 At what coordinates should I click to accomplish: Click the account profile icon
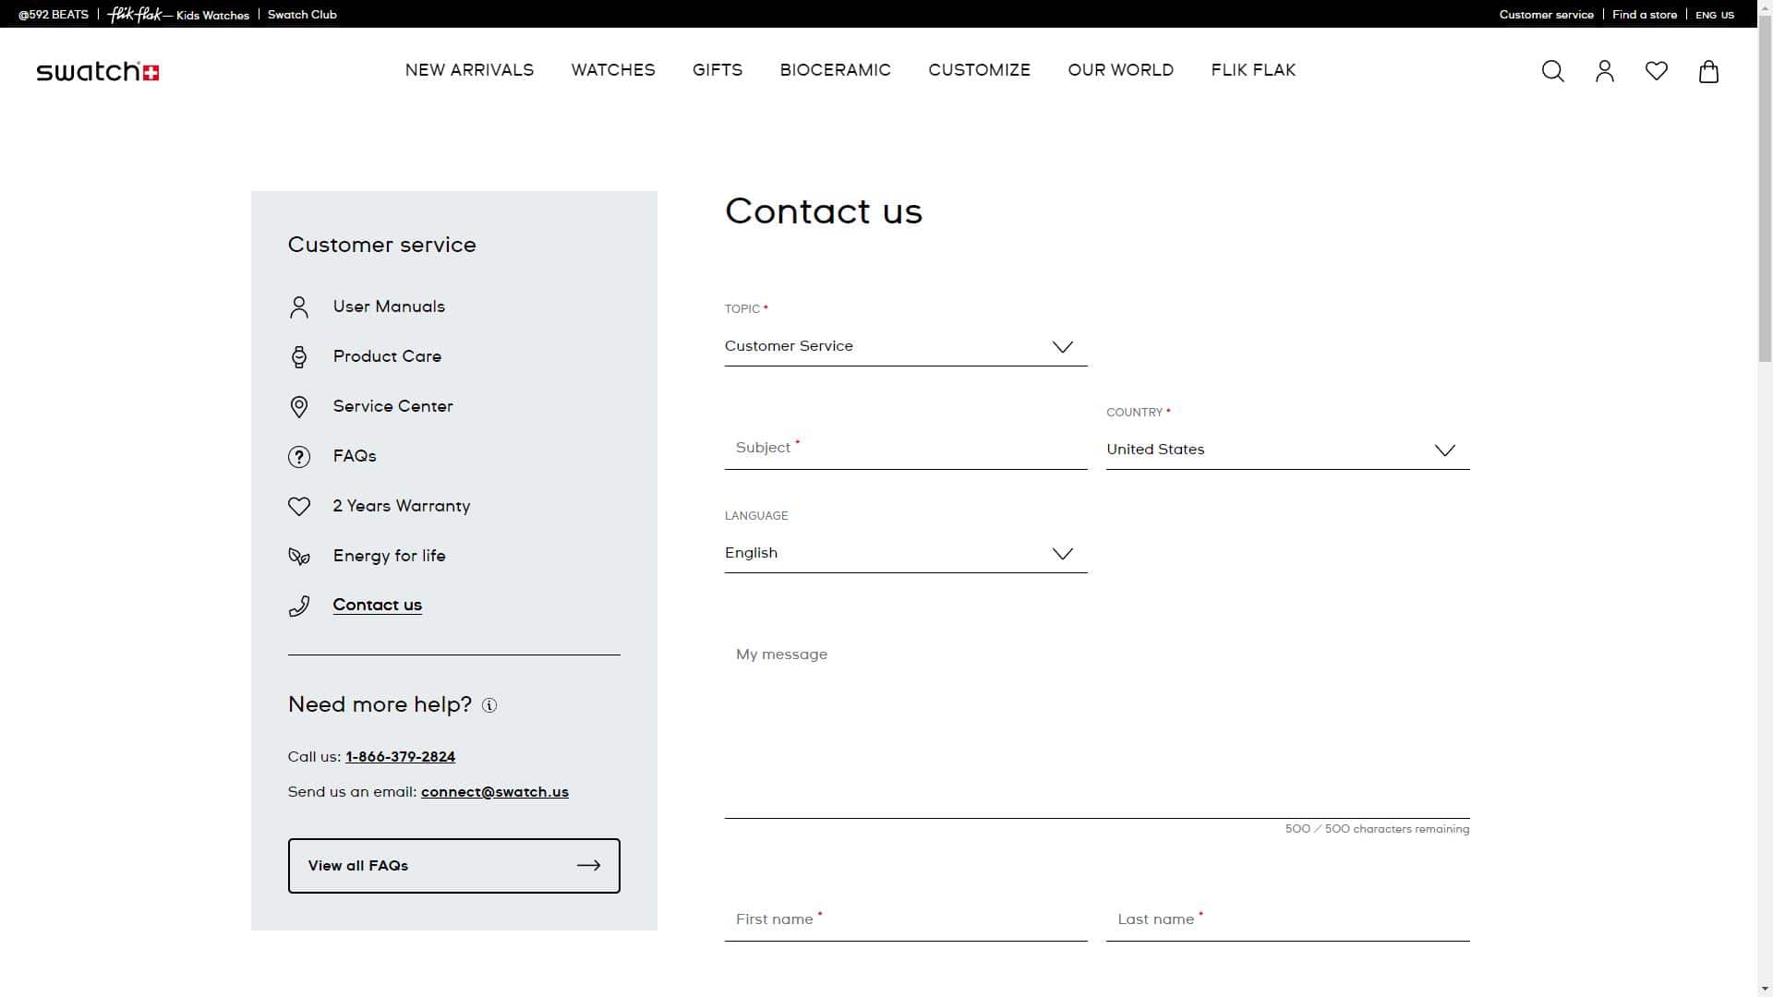coord(1605,71)
